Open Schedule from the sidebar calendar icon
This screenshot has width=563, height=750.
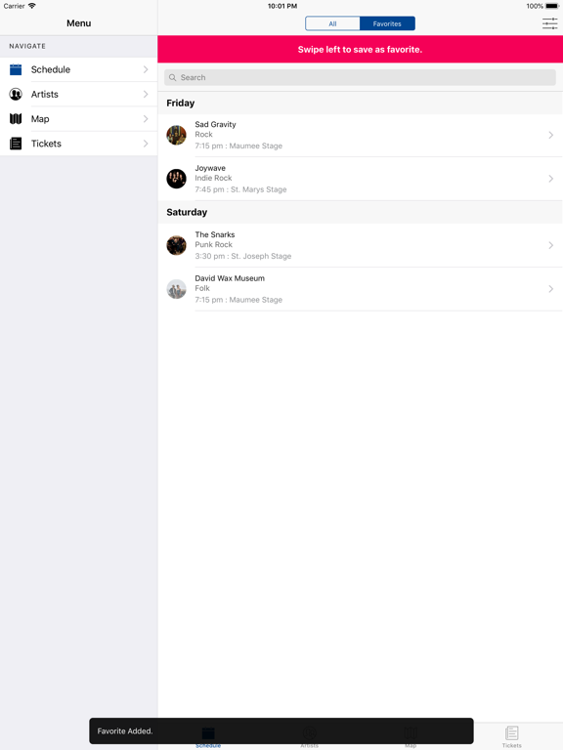tap(16, 69)
